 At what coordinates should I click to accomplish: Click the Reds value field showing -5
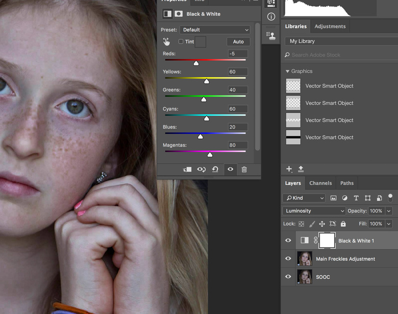click(238, 54)
